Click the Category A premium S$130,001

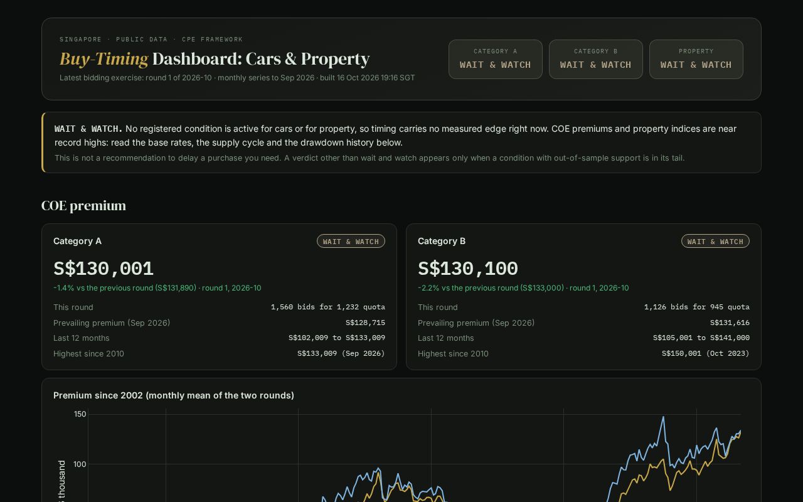tap(104, 269)
